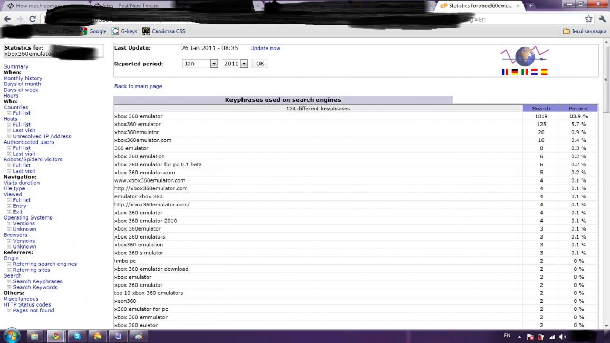This screenshot has height=343, width=610.
Task: Open Authenticated users link
Action: coord(29,142)
